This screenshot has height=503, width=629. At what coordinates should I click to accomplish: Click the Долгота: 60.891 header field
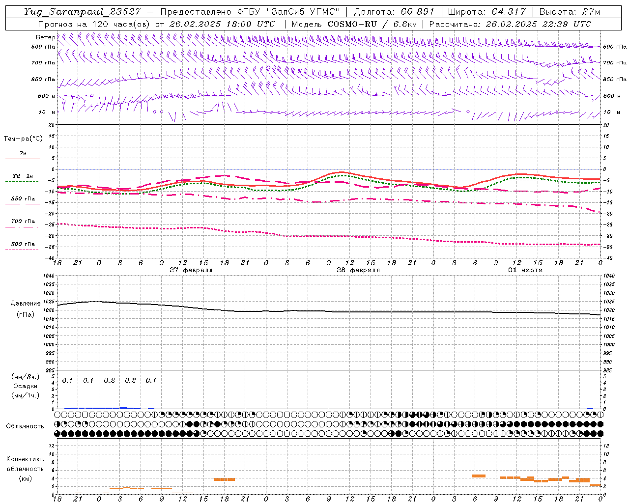394,12
